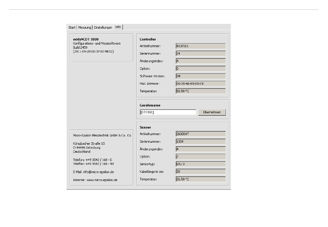Screen dimensions: 328x227
Task: Click the Sensor section heading
Action: (x=145, y=127)
